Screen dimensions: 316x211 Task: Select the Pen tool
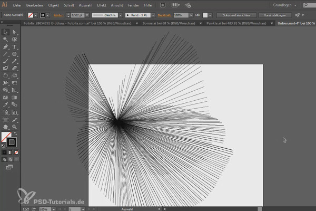coord(5,47)
